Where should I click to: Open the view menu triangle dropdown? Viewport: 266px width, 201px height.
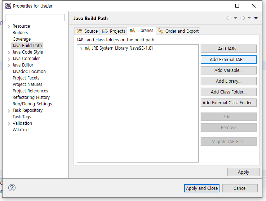(x=256, y=18)
